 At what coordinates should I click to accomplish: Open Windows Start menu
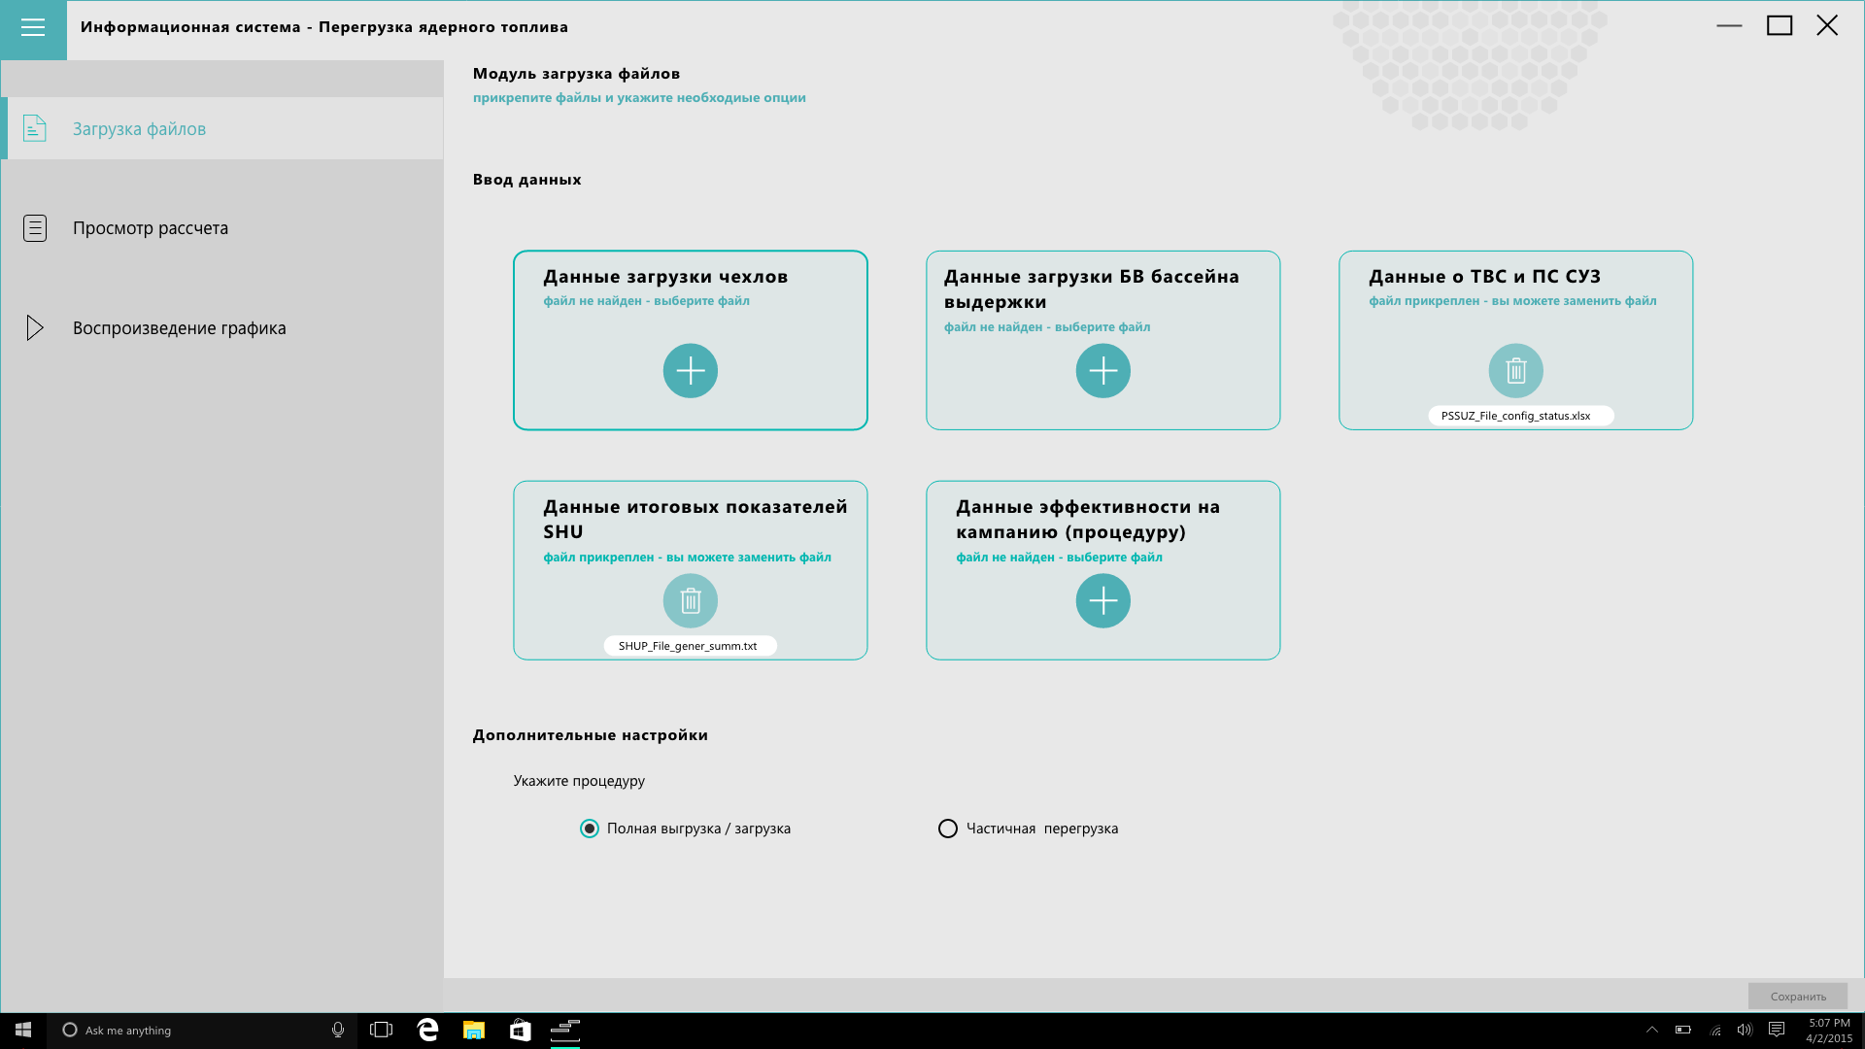point(23,1030)
